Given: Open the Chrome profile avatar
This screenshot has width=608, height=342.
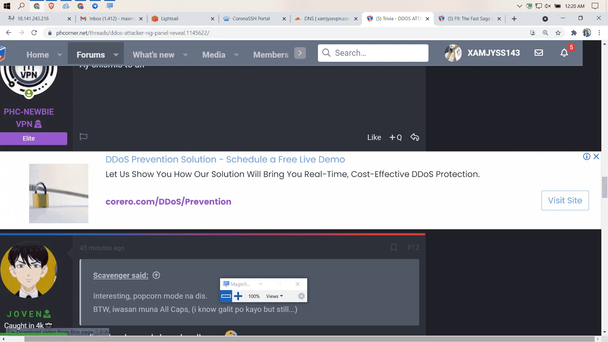Looking at the screenshot, I should (x=587, y=33).
